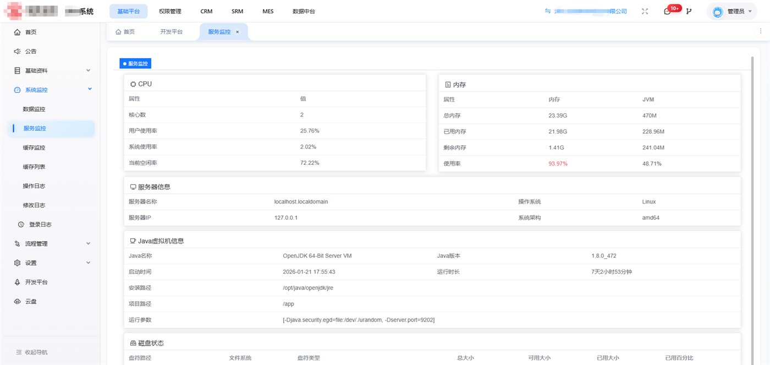This screenshot has height=365, width=770.
Task: Click the three-dot more options icon
Action: pos(761,32)
